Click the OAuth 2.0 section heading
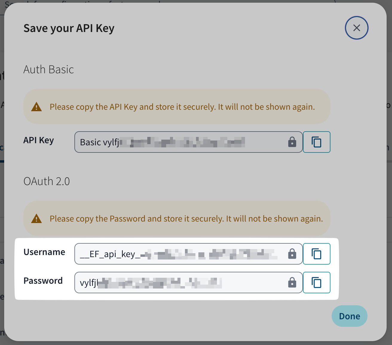The height and width of the screenshot is (345, 392). [47, 181]
